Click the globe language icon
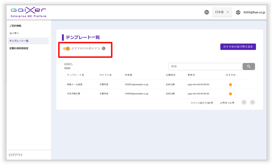This screenshot has width=273, height=165. coord(207,12)
